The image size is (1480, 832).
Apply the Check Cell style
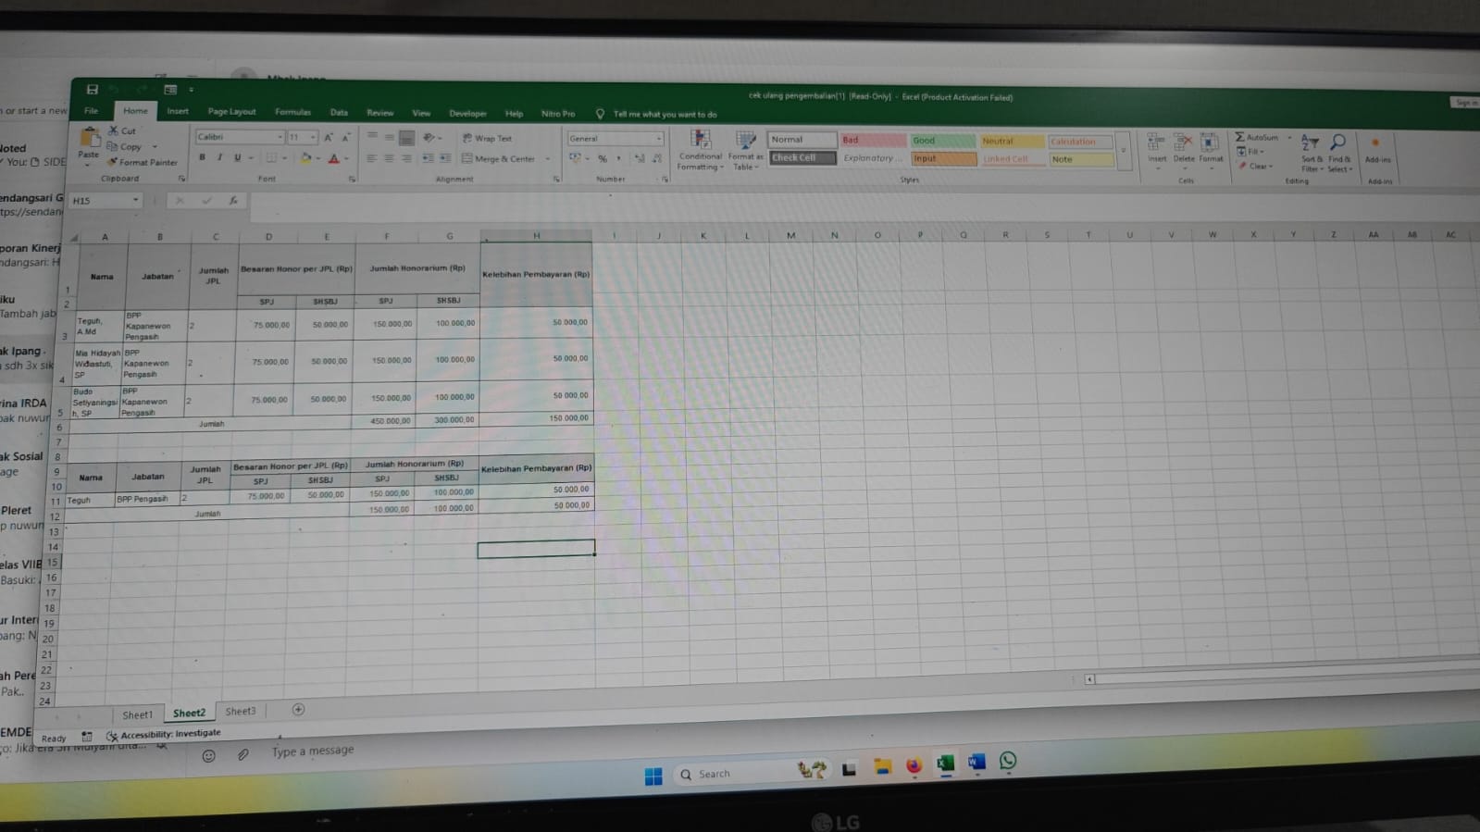point(802,158)
